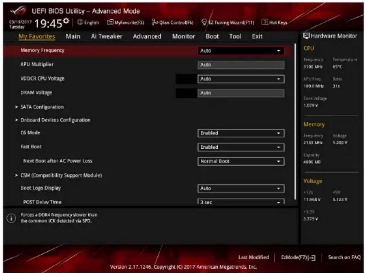
Task: Open time settings gear icon
Action: [x=66, y=21]
